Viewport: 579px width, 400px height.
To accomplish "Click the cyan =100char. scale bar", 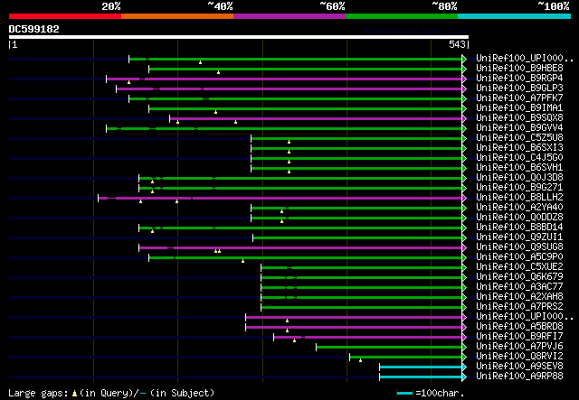I will pos(404,394).
